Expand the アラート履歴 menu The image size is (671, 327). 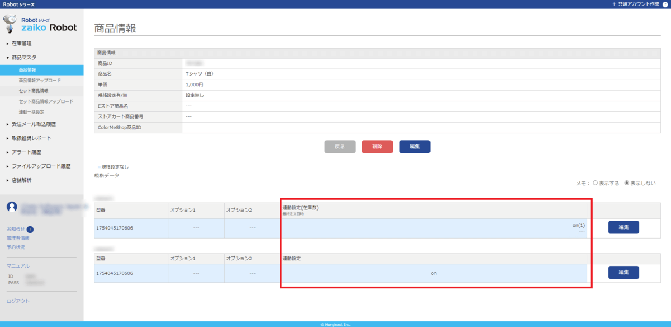click(x=27, y=152)
